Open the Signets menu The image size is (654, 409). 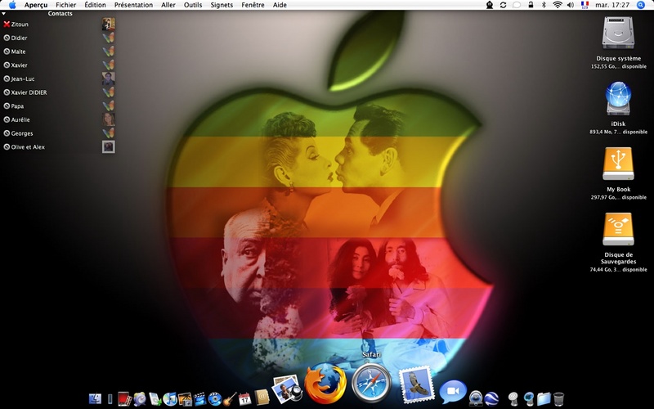[x=222, y=5]
